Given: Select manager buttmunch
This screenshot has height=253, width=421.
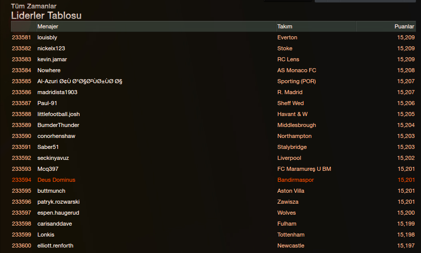Looking at the screenshot, I should tap(51, 191).
